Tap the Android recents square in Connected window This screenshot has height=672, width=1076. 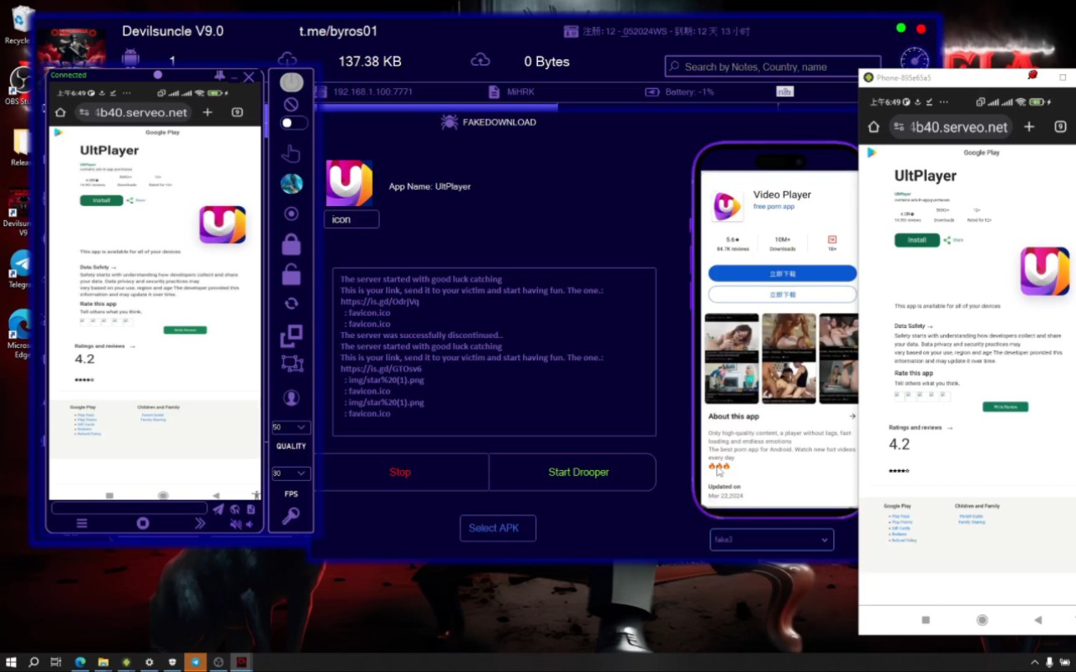pos(109,496)
